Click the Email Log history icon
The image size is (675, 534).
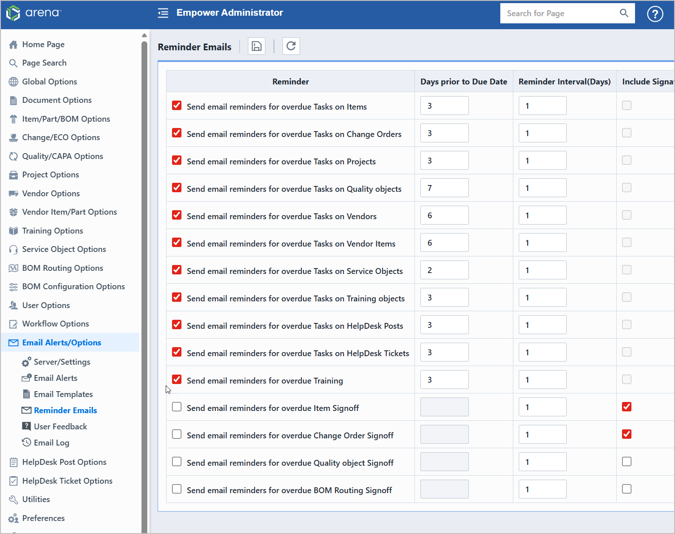click(x=26, y=442)
